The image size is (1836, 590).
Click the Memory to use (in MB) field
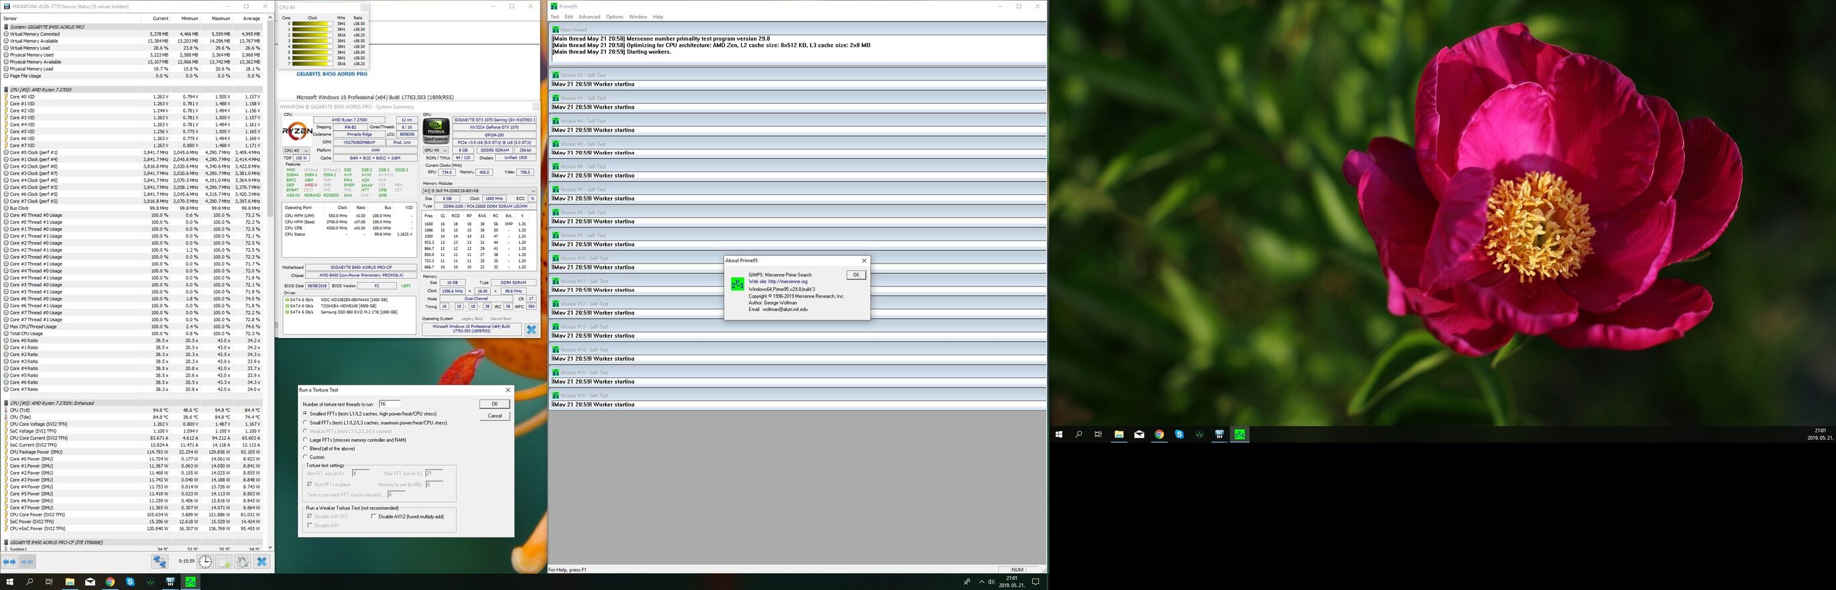pos(433,484)
